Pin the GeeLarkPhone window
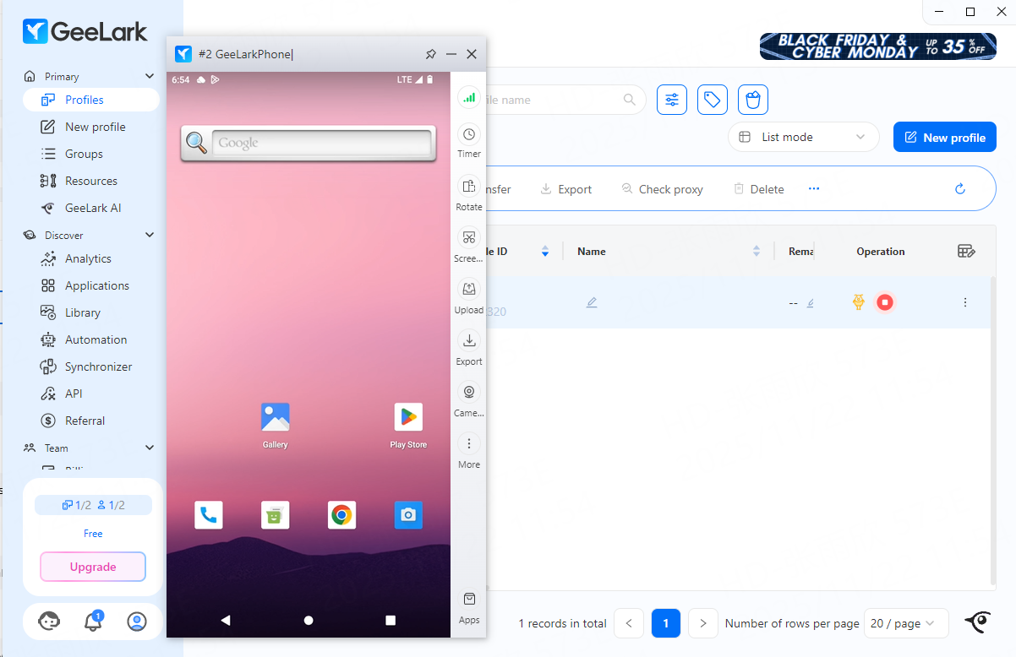This screenshot has height=657, width=1016. 430,54
